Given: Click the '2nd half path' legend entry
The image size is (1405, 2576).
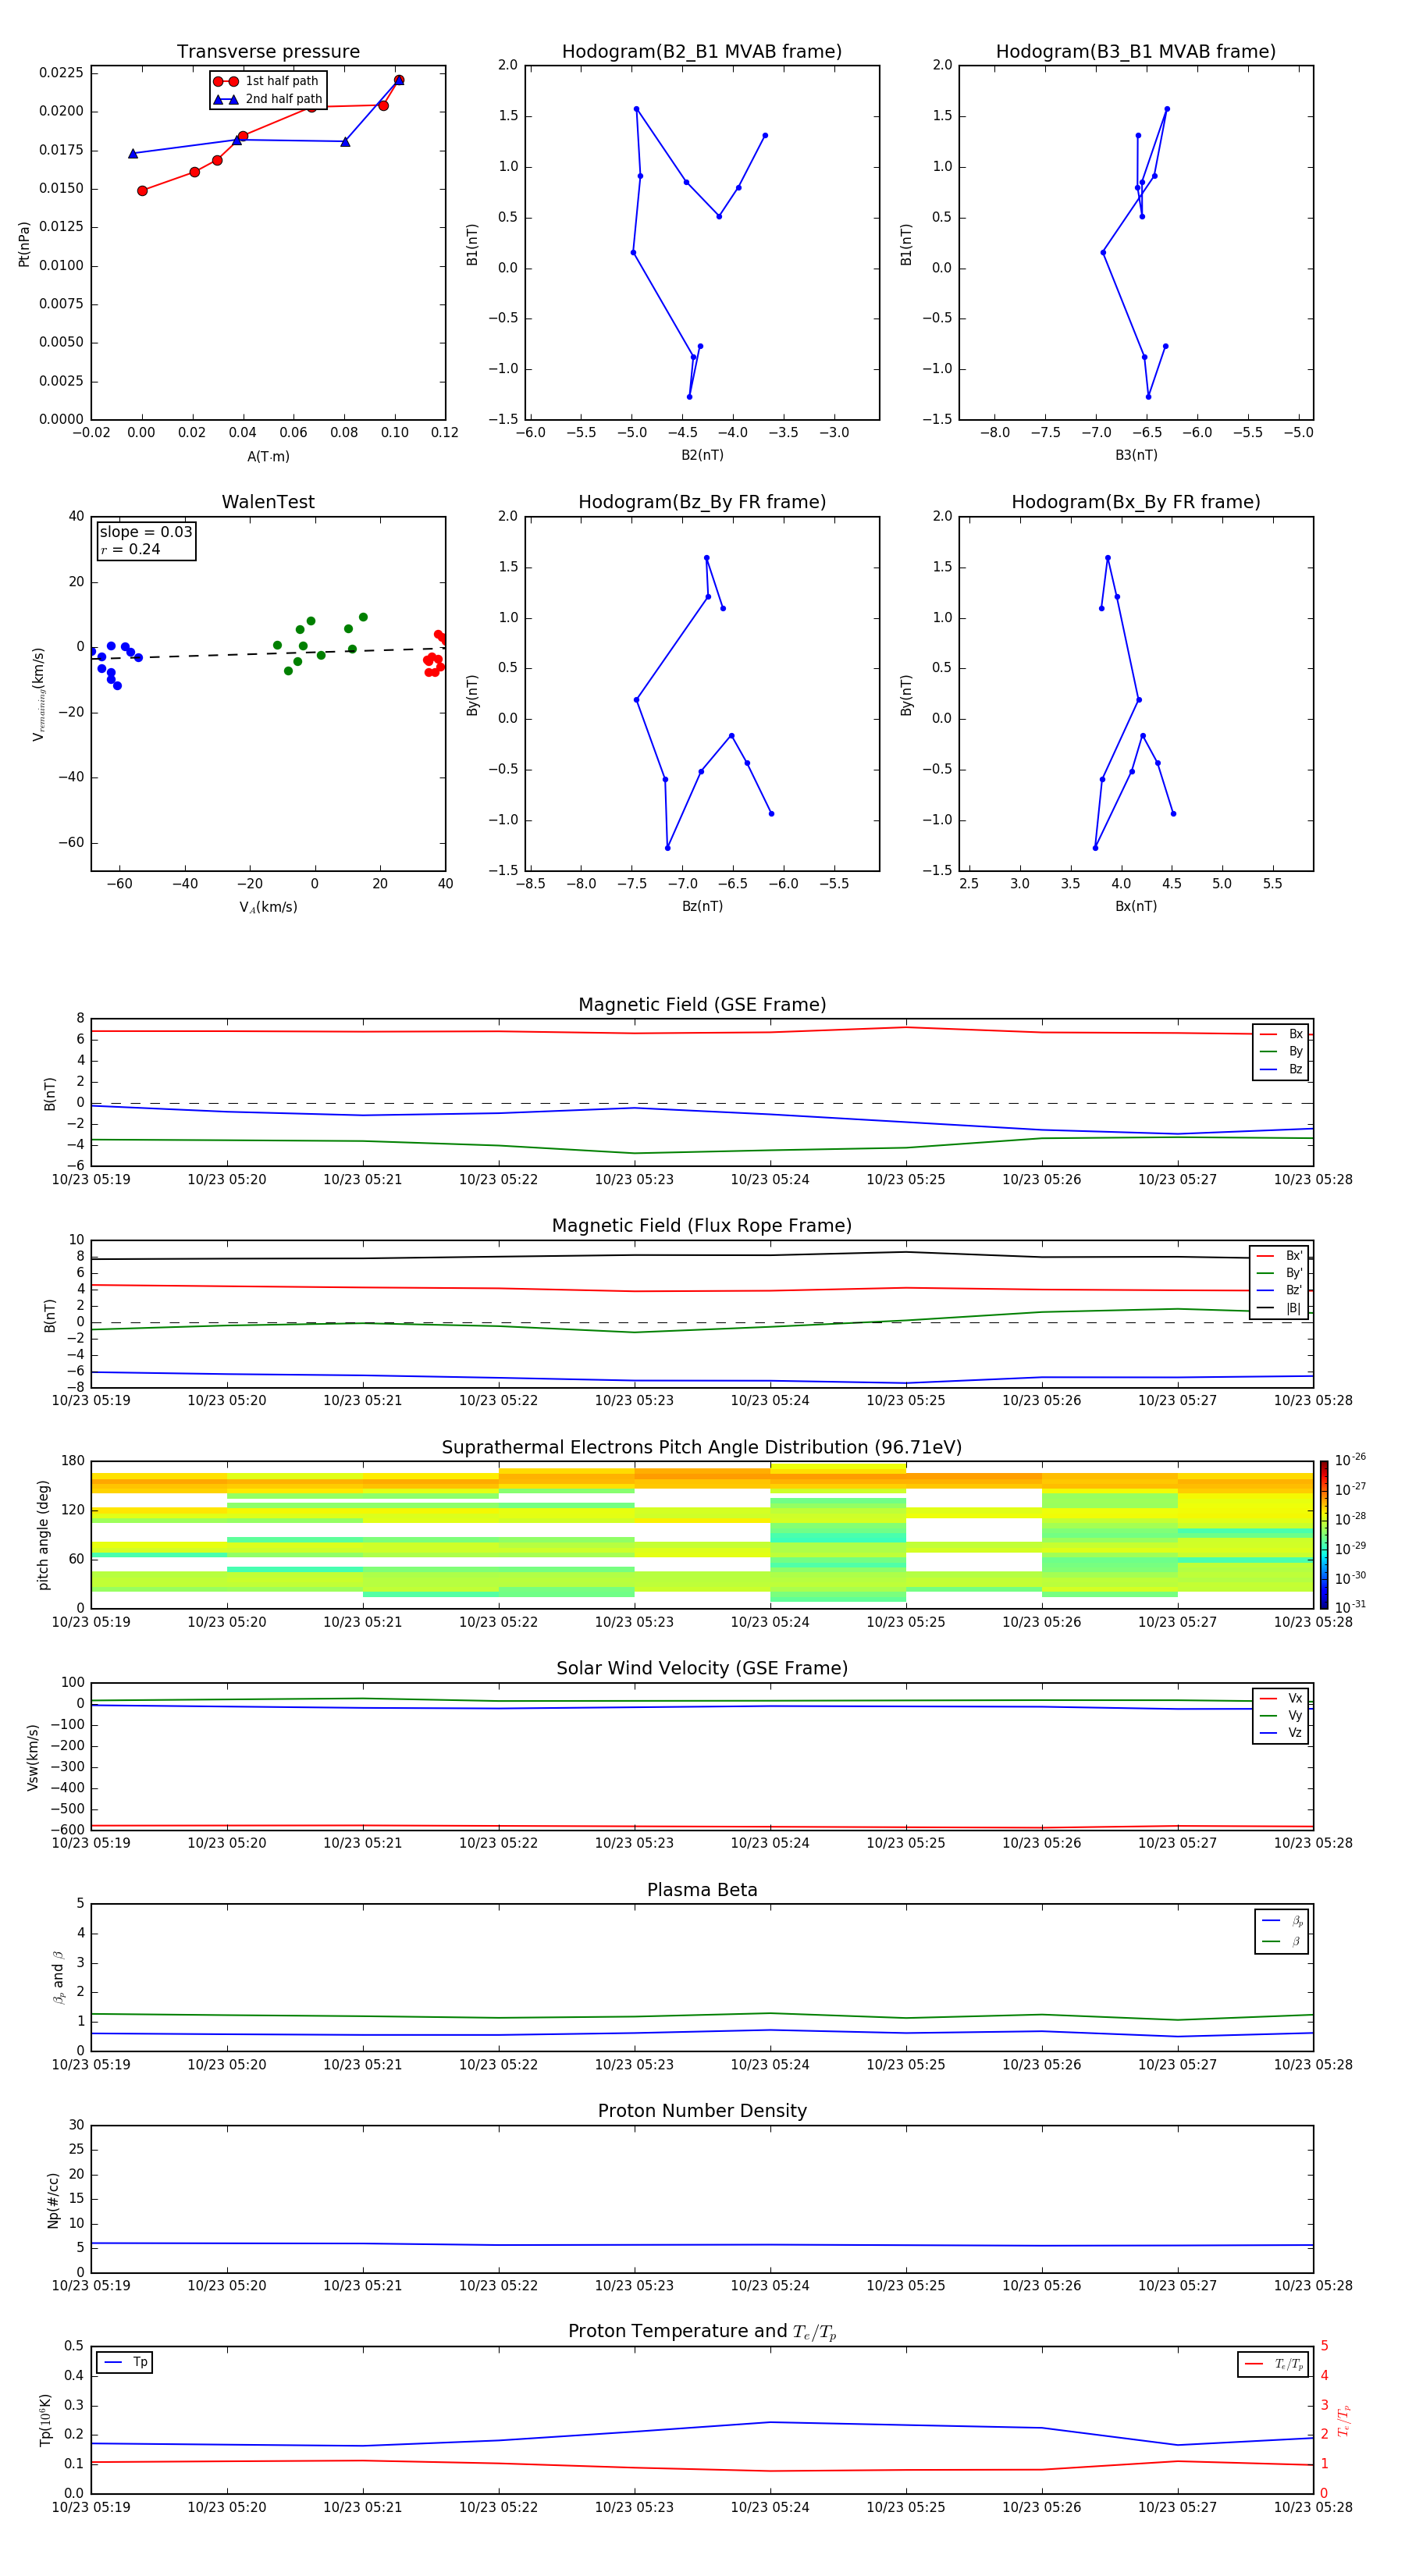Looking at the screenshot, I should (x=268, y=99).
